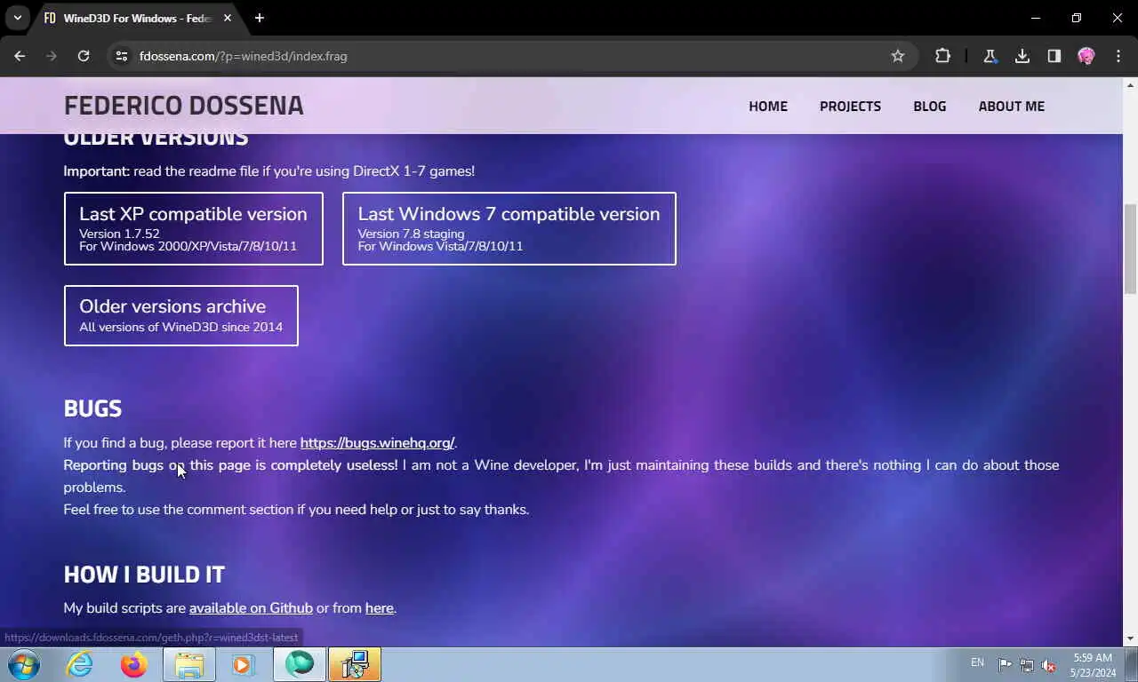
Task: Restore down the browser window
Action: pyautogui.click(x=1077, y=18)
